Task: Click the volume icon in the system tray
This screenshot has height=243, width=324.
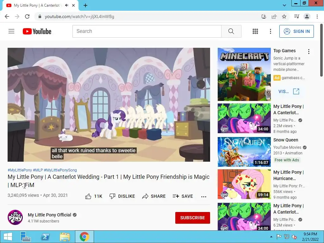Action: [294, 237]
